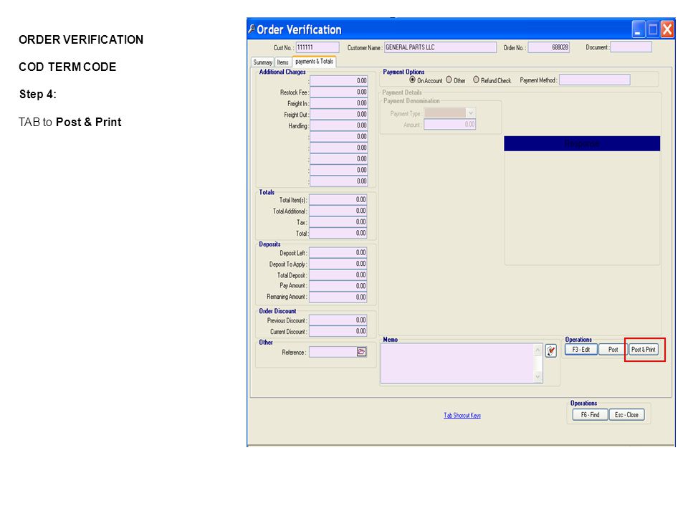Switch to the Summary tab

[x=262, y=62]
